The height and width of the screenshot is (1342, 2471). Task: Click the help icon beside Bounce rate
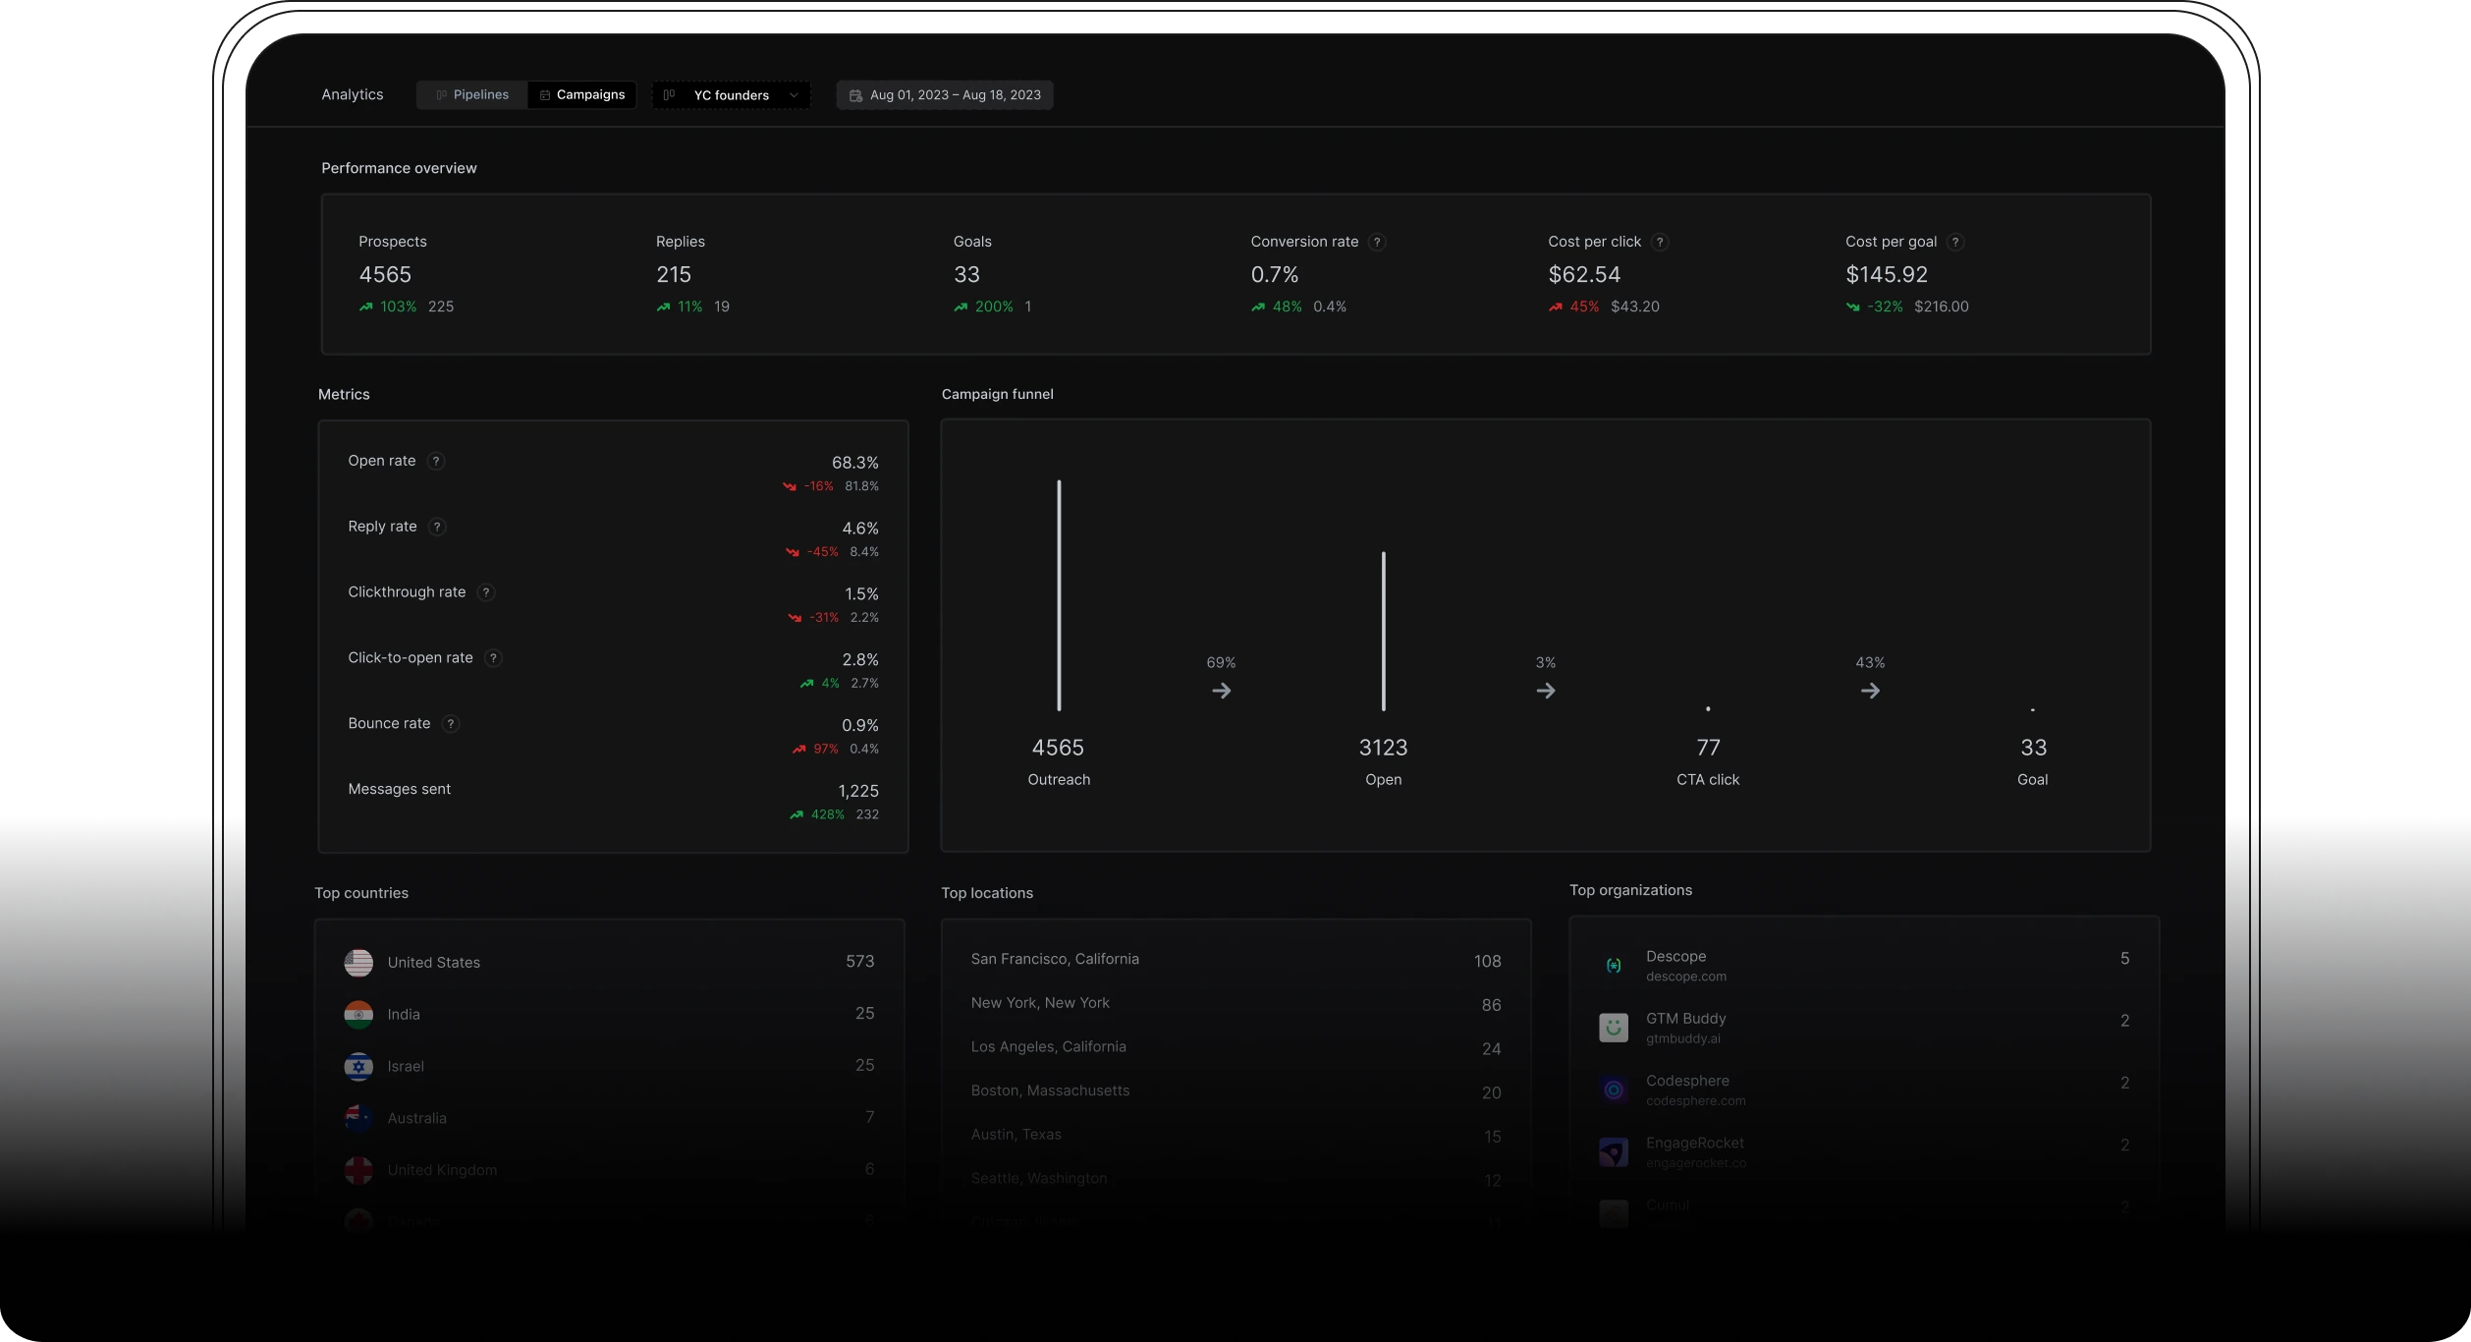(x=451, y=724)
